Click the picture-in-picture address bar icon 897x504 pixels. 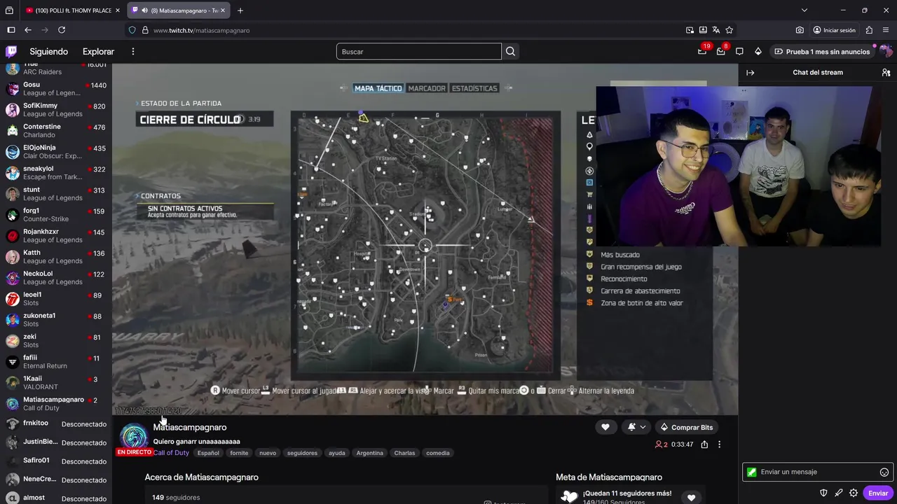(x=690, y=30)
